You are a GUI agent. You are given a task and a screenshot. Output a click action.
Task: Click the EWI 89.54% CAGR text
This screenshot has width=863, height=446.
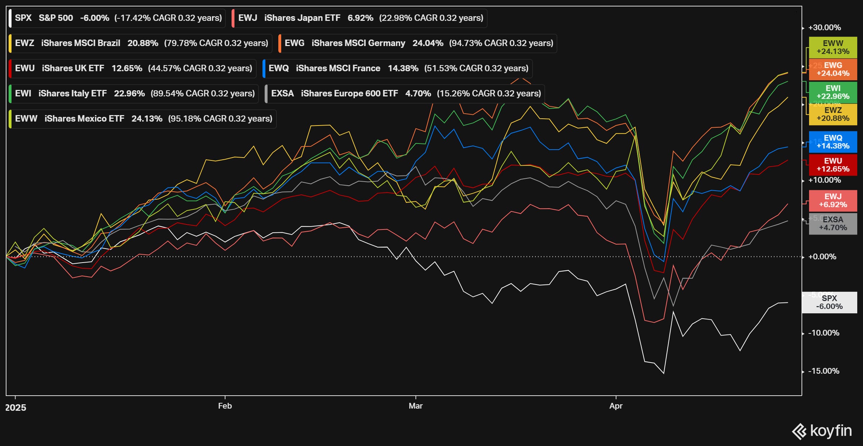(203, 94)
